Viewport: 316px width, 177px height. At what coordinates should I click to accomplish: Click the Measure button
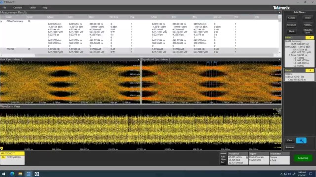point(291,25)
